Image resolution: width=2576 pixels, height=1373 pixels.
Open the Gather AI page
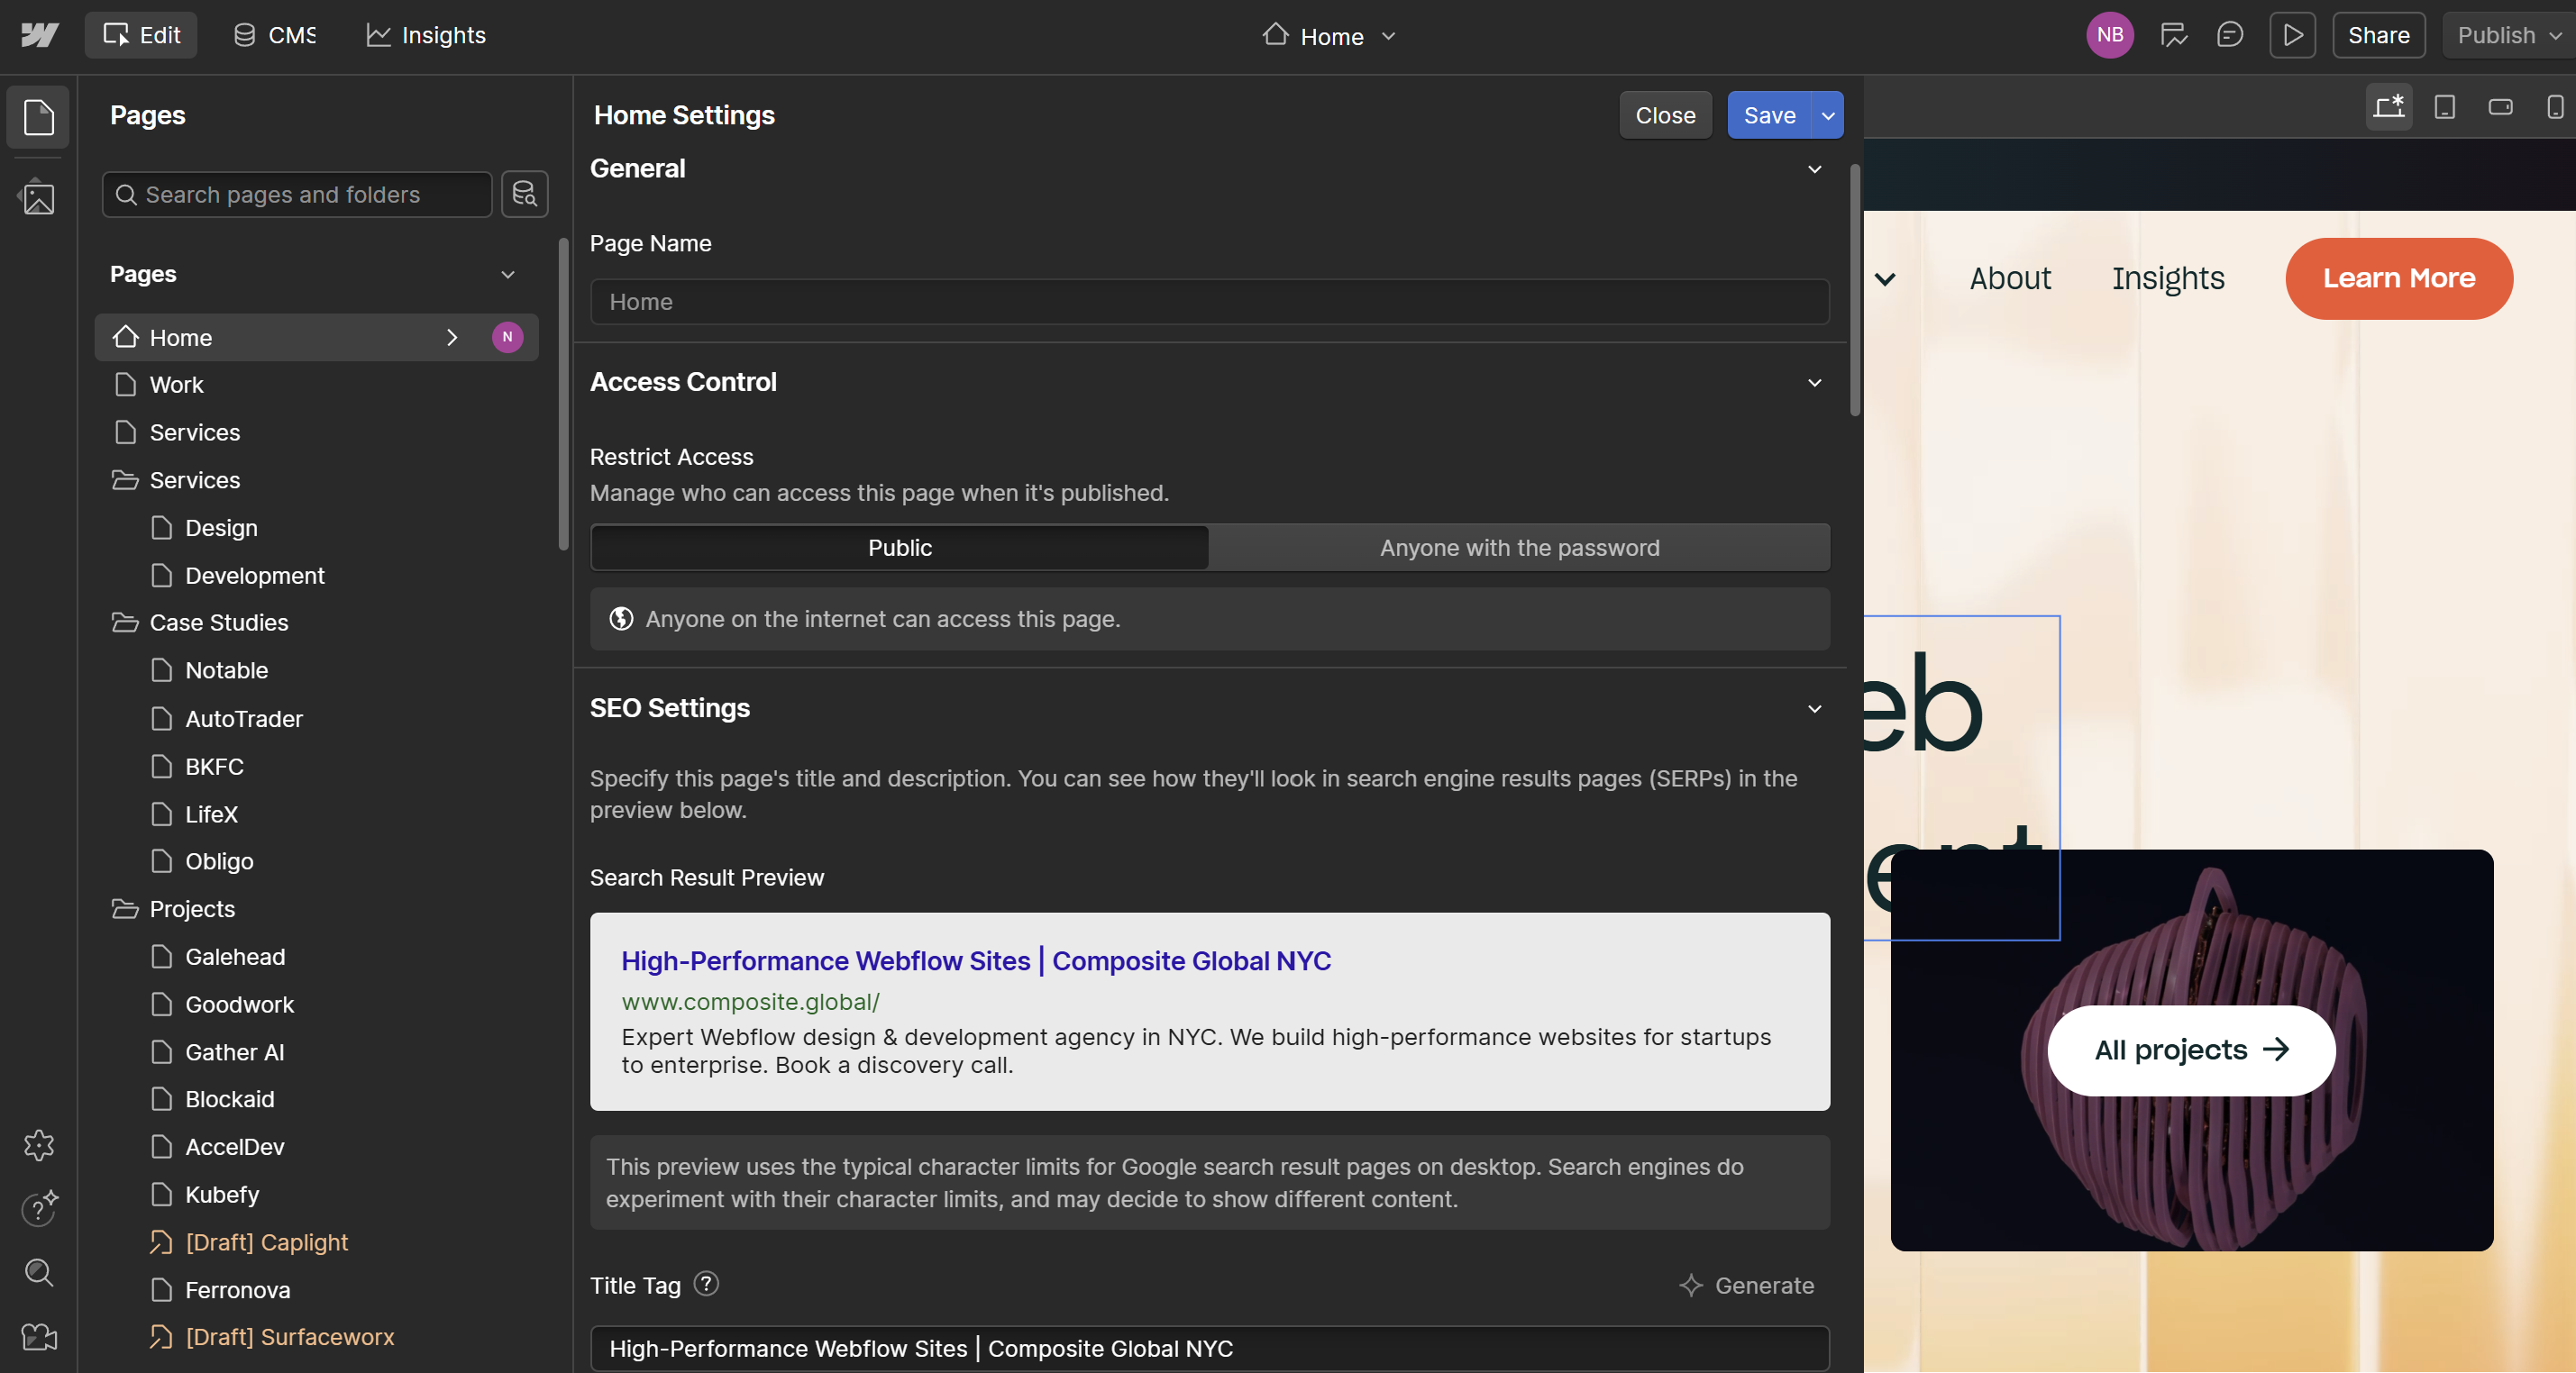[x=234, y=1051]
